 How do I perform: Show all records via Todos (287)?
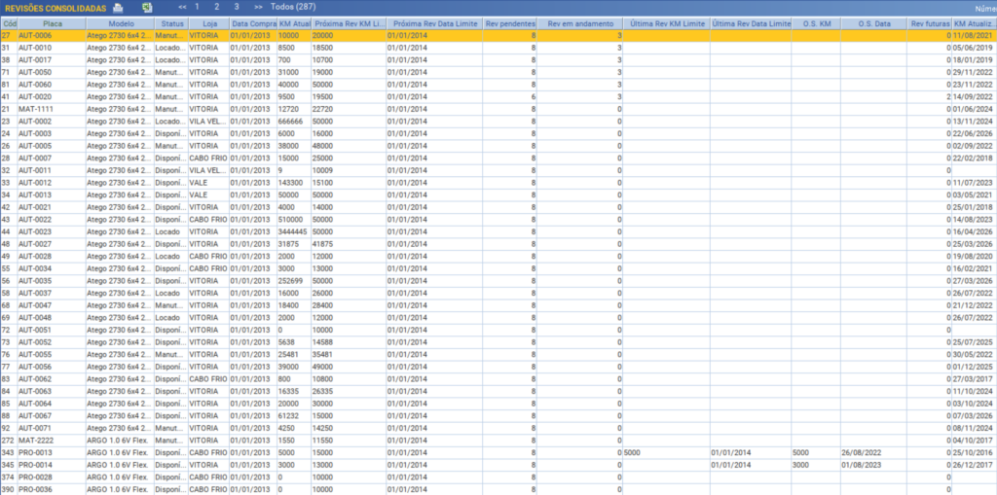click(293, 7)
